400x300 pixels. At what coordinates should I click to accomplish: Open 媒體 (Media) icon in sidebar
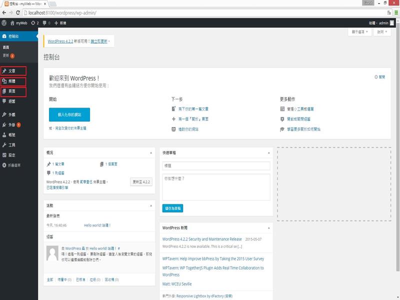pos(4,81)
